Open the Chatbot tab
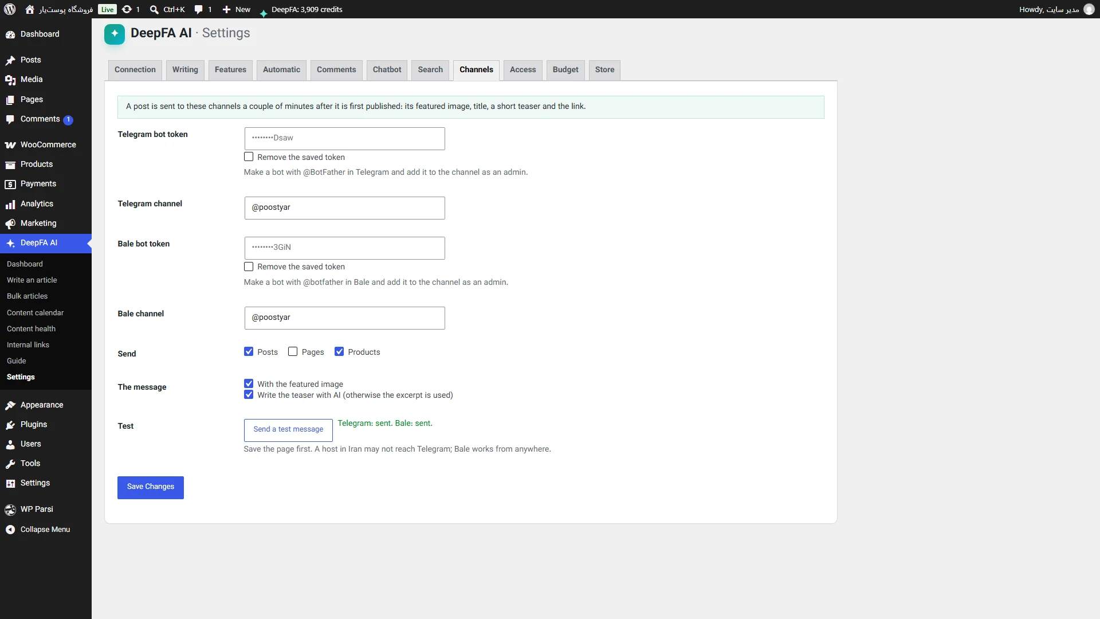The width and height of the screenshot is (1100, 619). pos(387,70)
